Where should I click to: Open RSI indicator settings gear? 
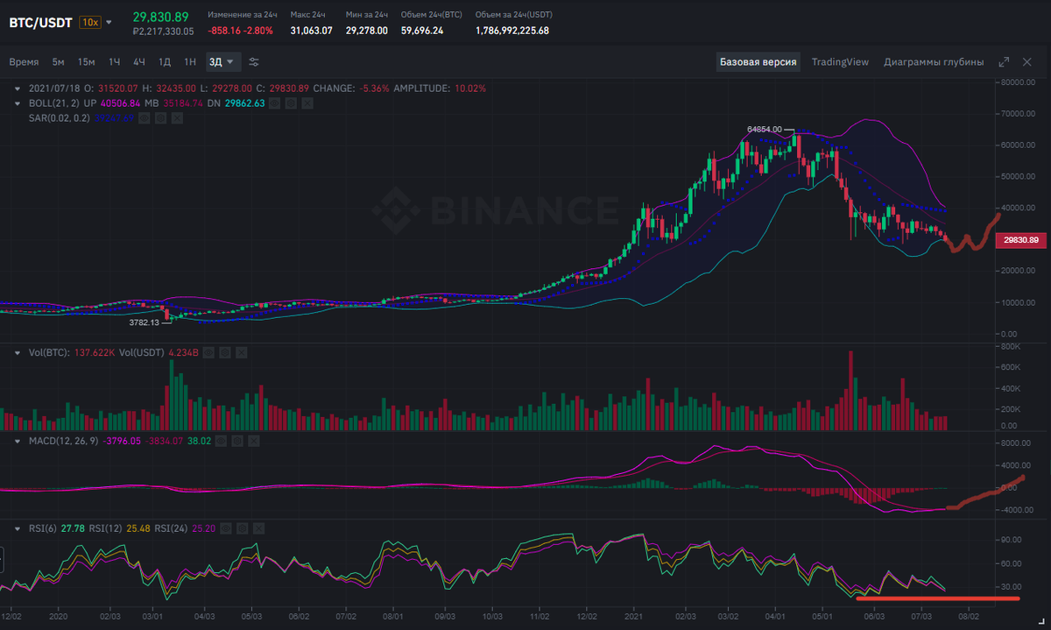(x=242, y=528)
